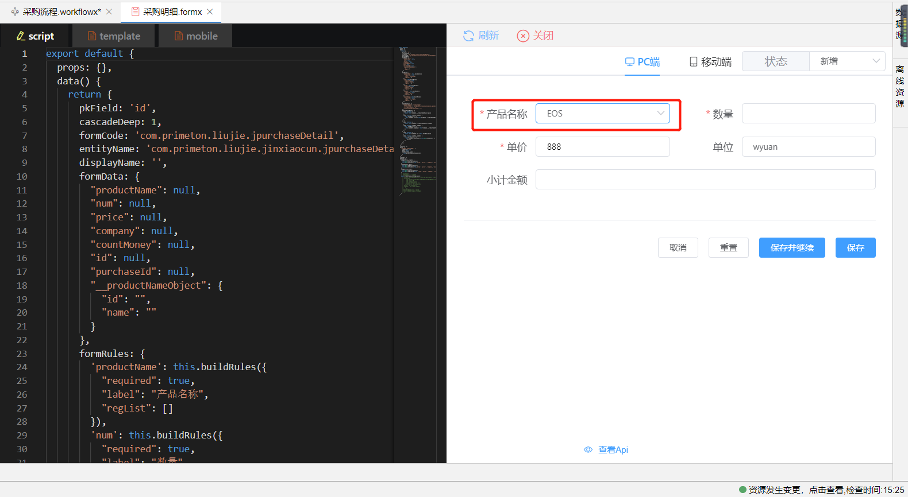The height and width of the screenshot is (497, 908).
Task: Click the eye icon beside 查看Api
Action: [x=588, y=450]
